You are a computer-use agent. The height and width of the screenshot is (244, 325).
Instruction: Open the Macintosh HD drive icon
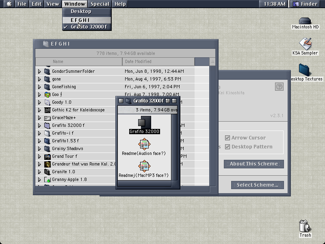coord(305,21)
